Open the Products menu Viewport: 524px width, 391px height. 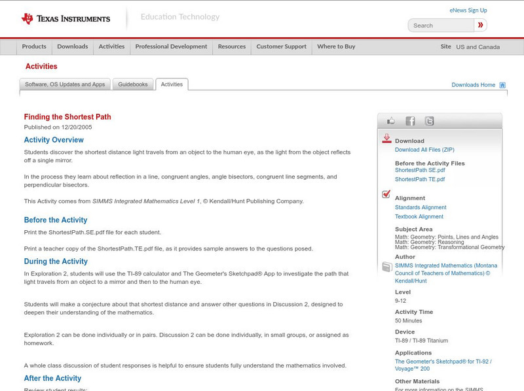click(34, 46)
